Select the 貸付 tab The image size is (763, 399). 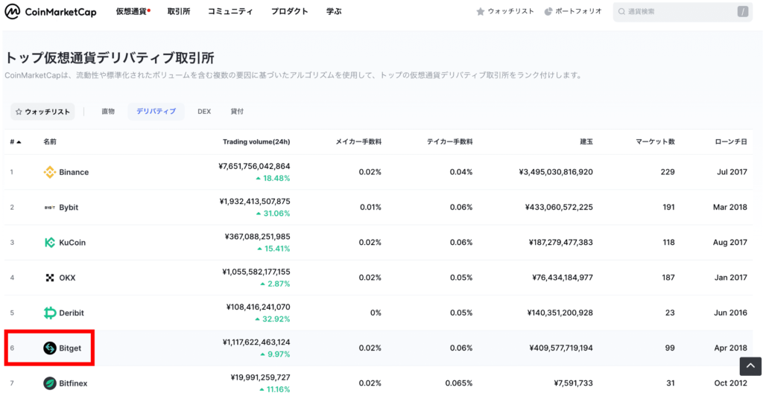pos(237,112)
